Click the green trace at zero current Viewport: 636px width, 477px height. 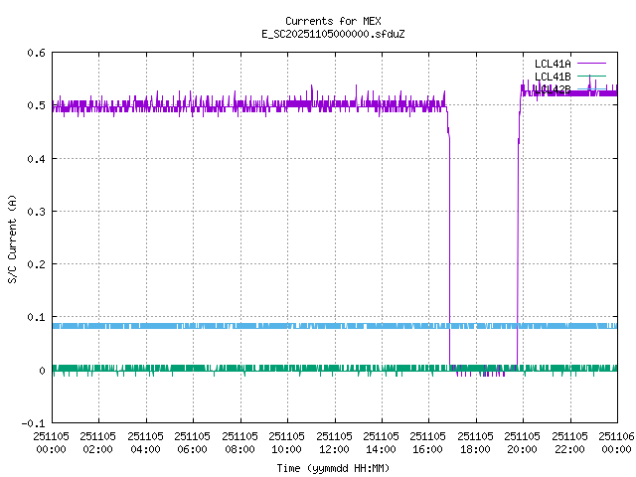pos(248,368)
